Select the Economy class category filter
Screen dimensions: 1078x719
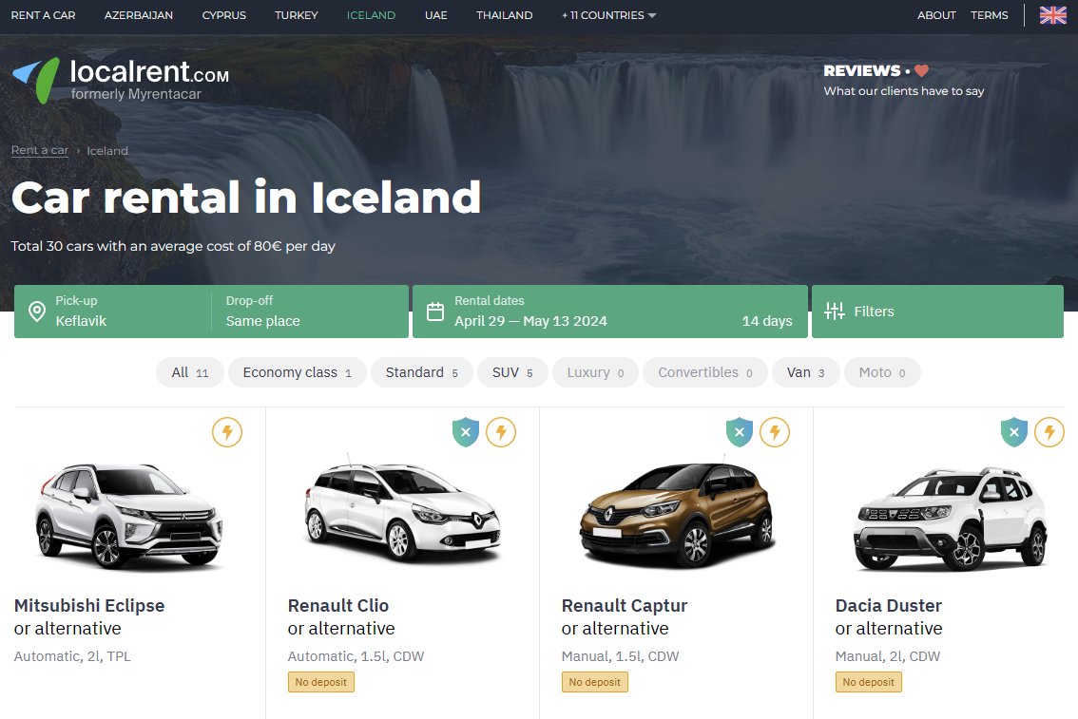[297, 372]
